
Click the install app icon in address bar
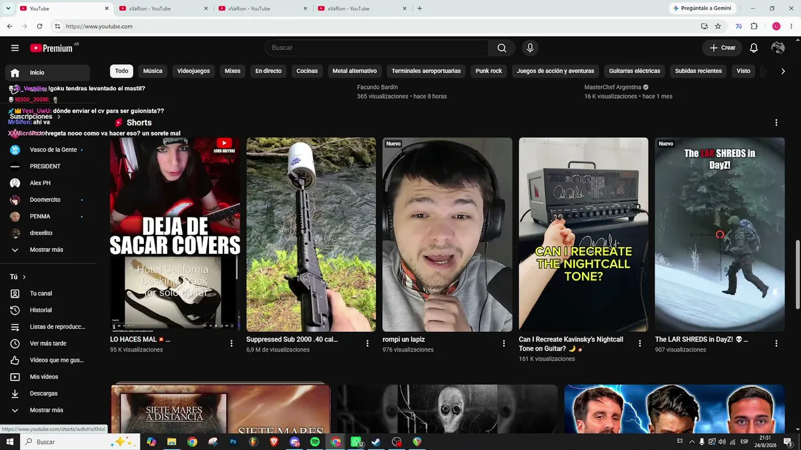coord(704,26)
